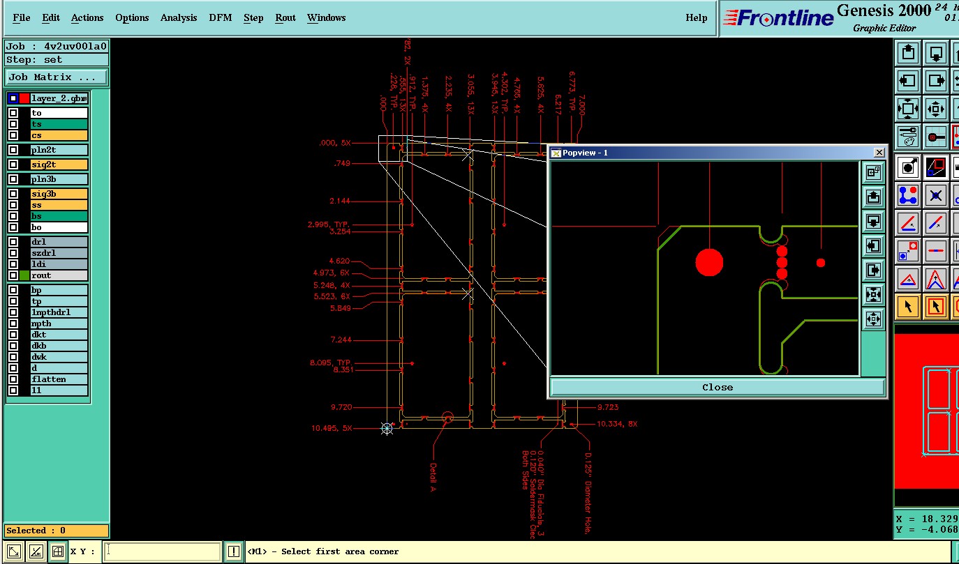Click the blue connected dots tool icon
Viewport: 959px width, 564px height.
(908, 195)
